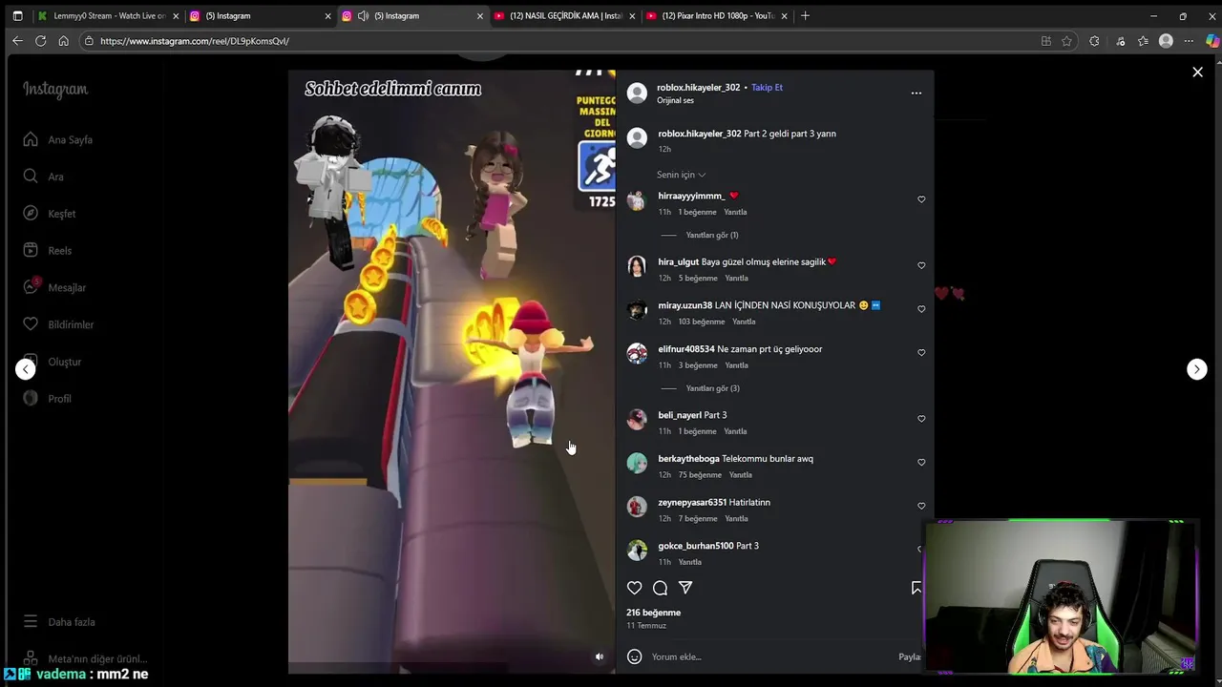The width and height of the screenshot is (1222, 687).
Task: Click Orijinal ses audio link
Action: point(675,100)
